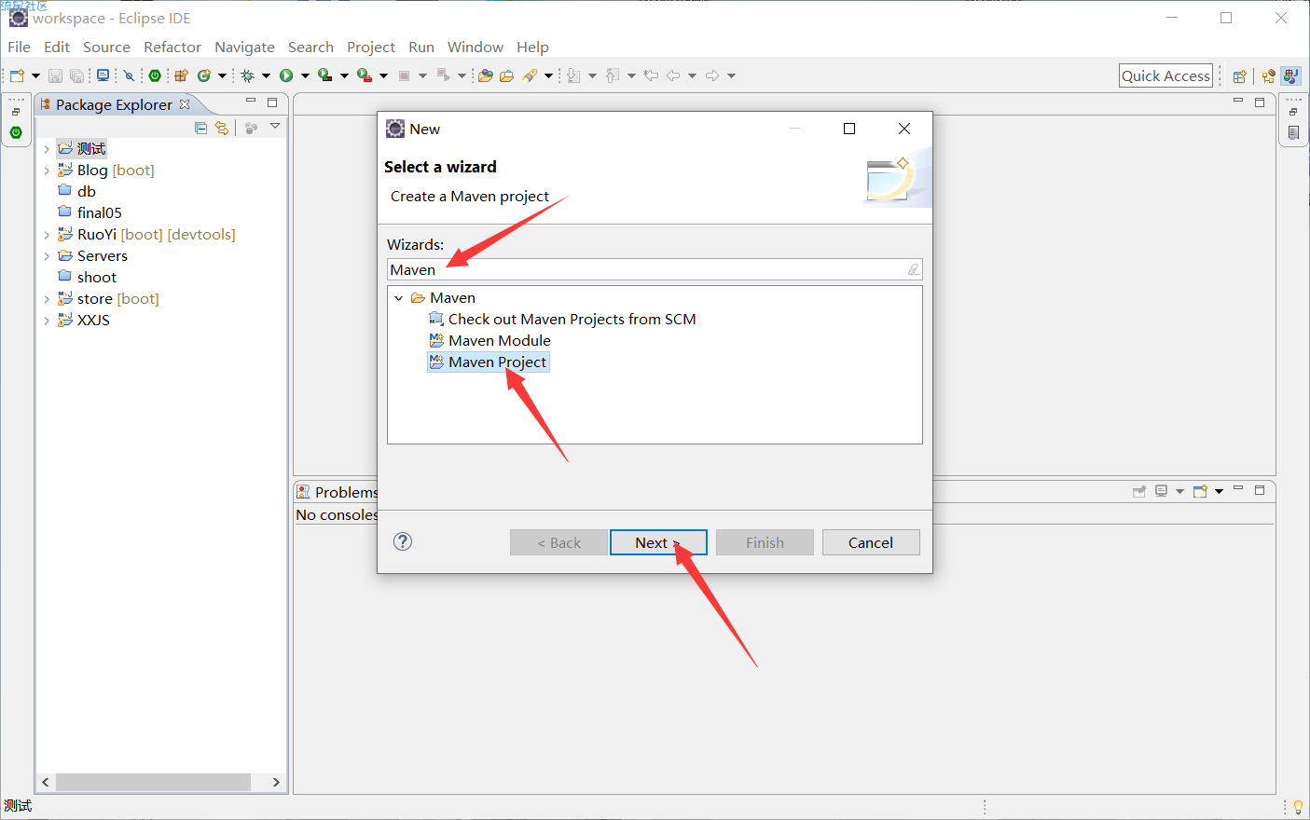Click the Run External Tools icon
This screenshot has height=820, width=1310.
tap(365, 75)
